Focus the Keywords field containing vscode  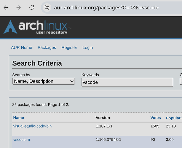pyautogui.click(x=127, y=82)
